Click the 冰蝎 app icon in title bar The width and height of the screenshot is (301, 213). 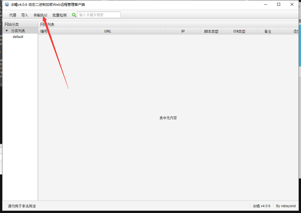(x=7, y=4)
